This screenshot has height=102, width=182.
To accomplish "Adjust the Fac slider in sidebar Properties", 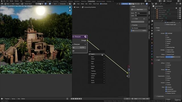I will point(139,31).
